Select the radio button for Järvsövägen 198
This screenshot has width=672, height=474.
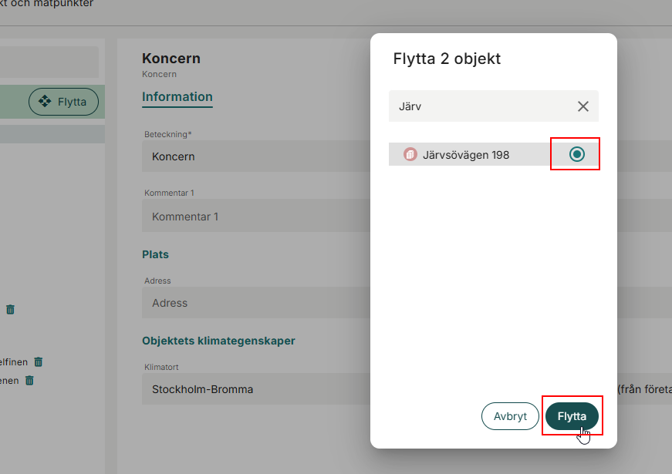(x=575, y=154)
